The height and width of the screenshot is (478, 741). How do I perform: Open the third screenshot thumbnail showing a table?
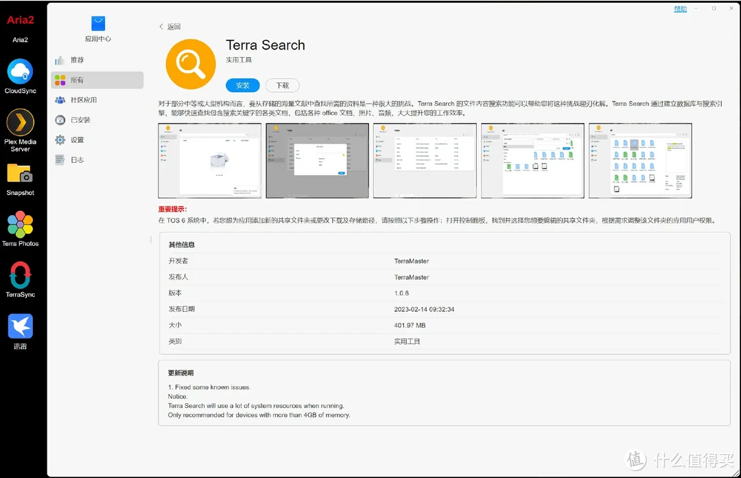[425, 161]
